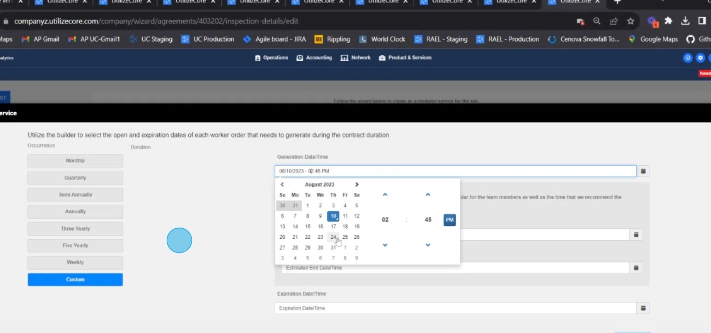Decrease the minutes with the down arrow
The height and width of the screenshot is (333, 711).
click(428, 245)
